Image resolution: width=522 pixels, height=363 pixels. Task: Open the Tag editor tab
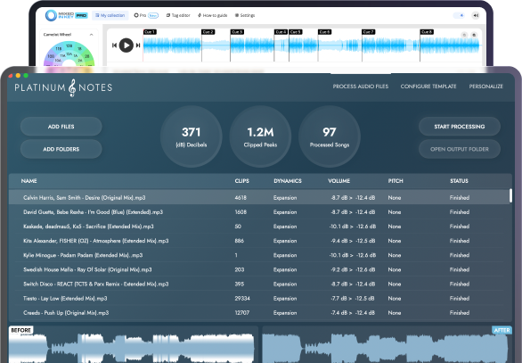[x=178, y=15]
